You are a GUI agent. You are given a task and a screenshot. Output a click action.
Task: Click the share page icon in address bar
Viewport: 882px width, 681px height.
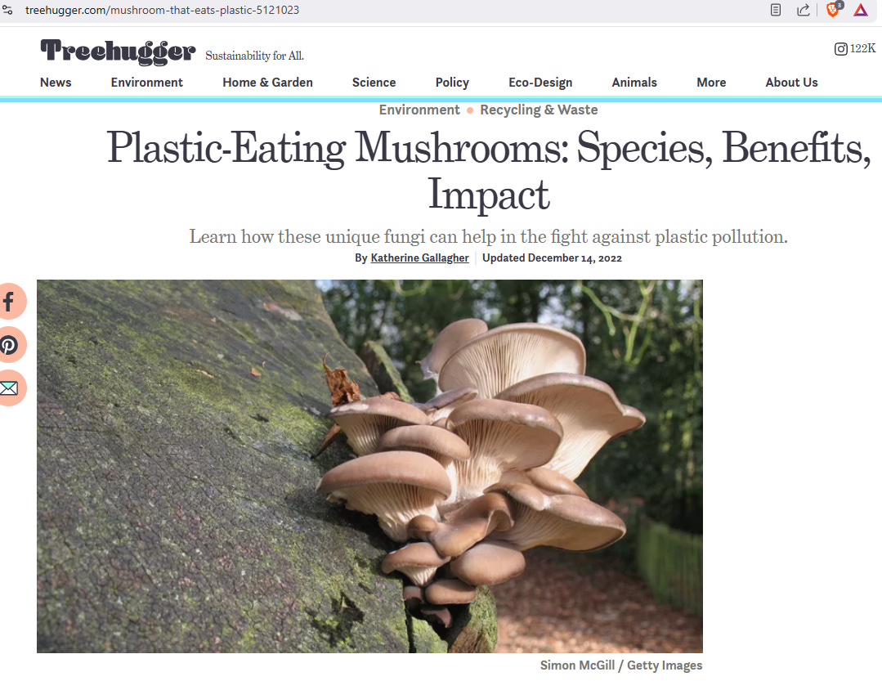coord(804,10)
